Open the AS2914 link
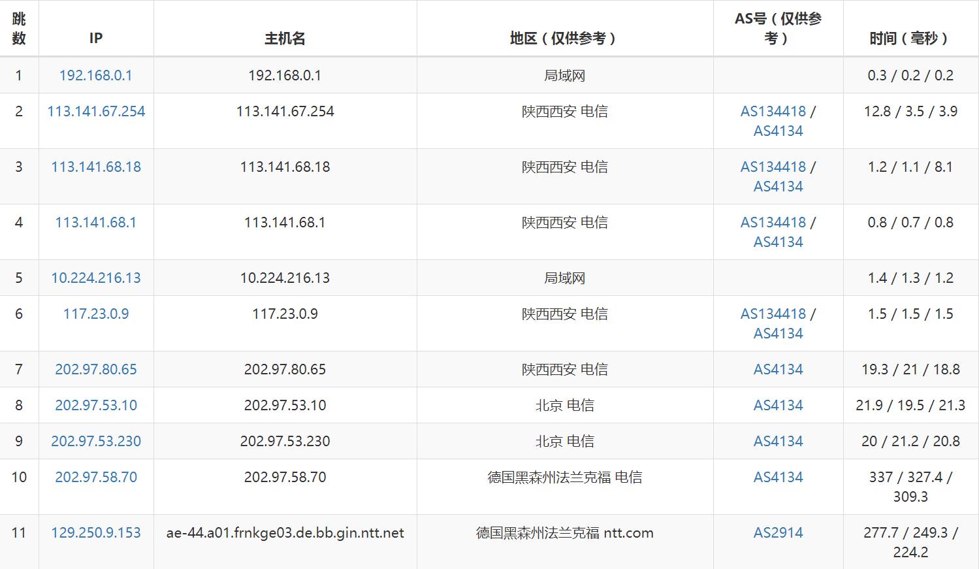979x569 pixels. pyautogui.click(x=778, y=532)
